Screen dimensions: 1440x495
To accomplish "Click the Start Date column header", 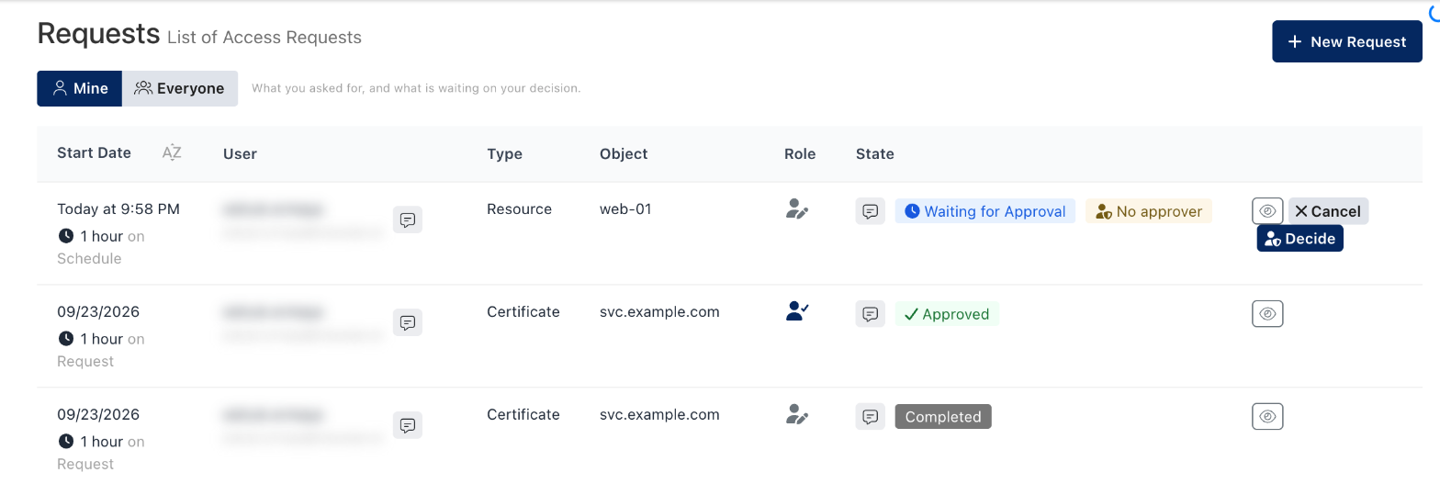I will point(94,152).
